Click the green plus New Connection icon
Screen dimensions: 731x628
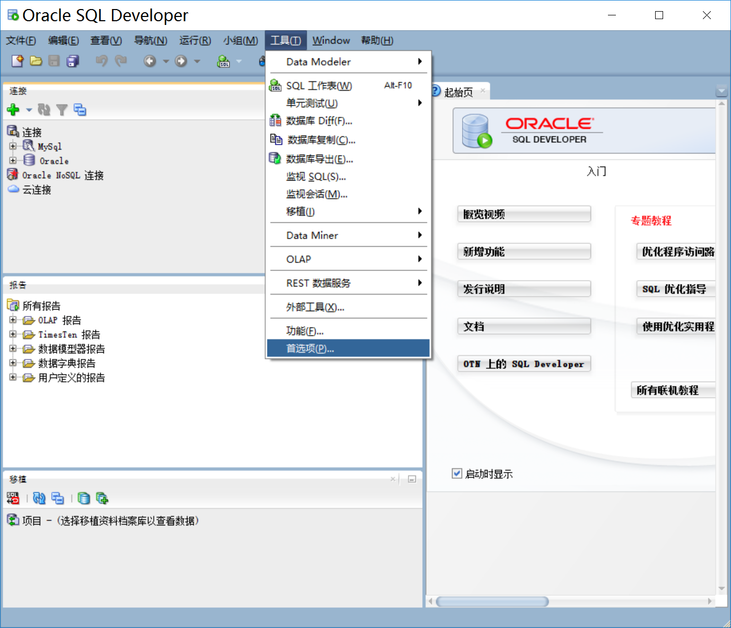tap(13, 109)
